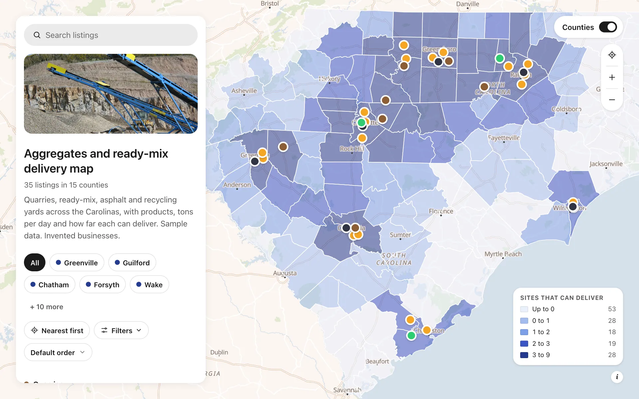The image size is (639, 399).
Task: Click the Fayetteville city label
Action: (x=504, y=138)
